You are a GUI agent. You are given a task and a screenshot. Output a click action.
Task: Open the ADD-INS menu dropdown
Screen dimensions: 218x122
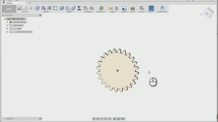click(x=142, y=12)
